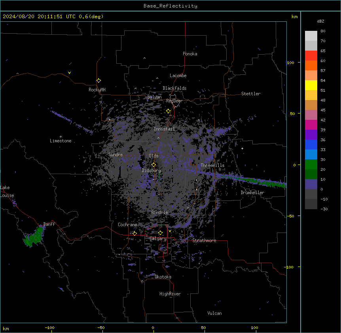Viewport: 341px width, 333px height.
Task: Click the Blackfalds city label
Action: click(x=174, y=88)
